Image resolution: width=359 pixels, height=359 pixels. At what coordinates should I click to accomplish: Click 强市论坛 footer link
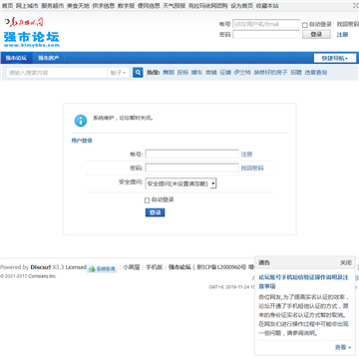pos(179,267)
